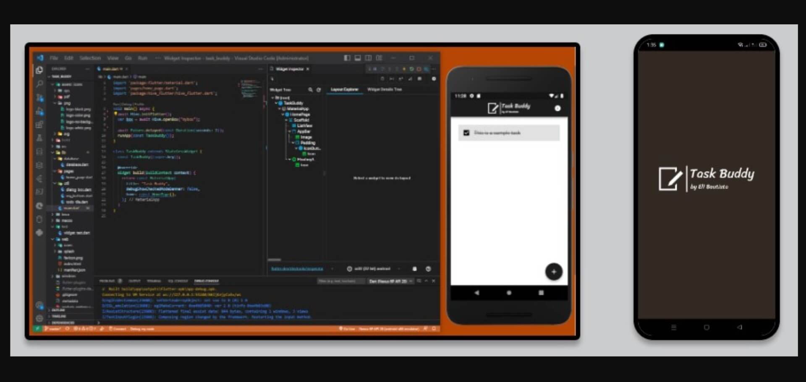
Task: Switch to the Layout Explorer tab
Action: [345, 89]
